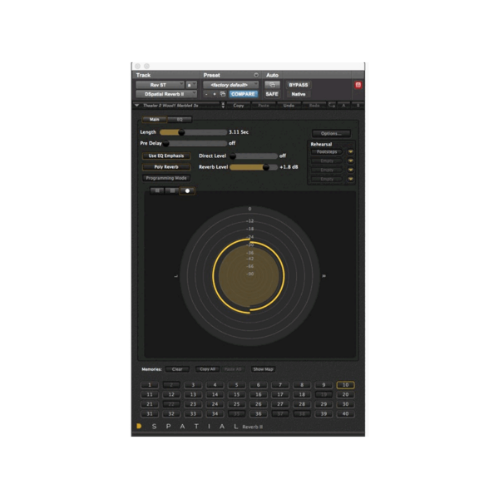499x499 pixels.
Task: Recall memory slot 34
Action: [x=215, y=413]
